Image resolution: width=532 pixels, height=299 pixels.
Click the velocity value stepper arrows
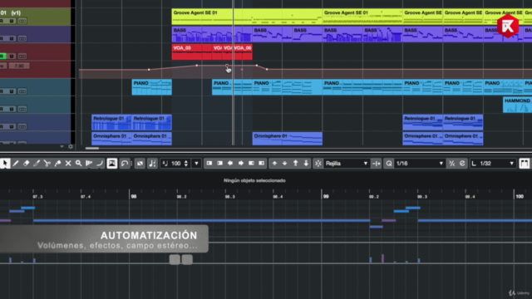pyautogui.click(x=186, y=164)
